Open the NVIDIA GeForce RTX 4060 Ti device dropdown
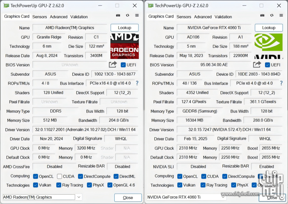This screenshot has height=204, width=288. pos(186,197)
